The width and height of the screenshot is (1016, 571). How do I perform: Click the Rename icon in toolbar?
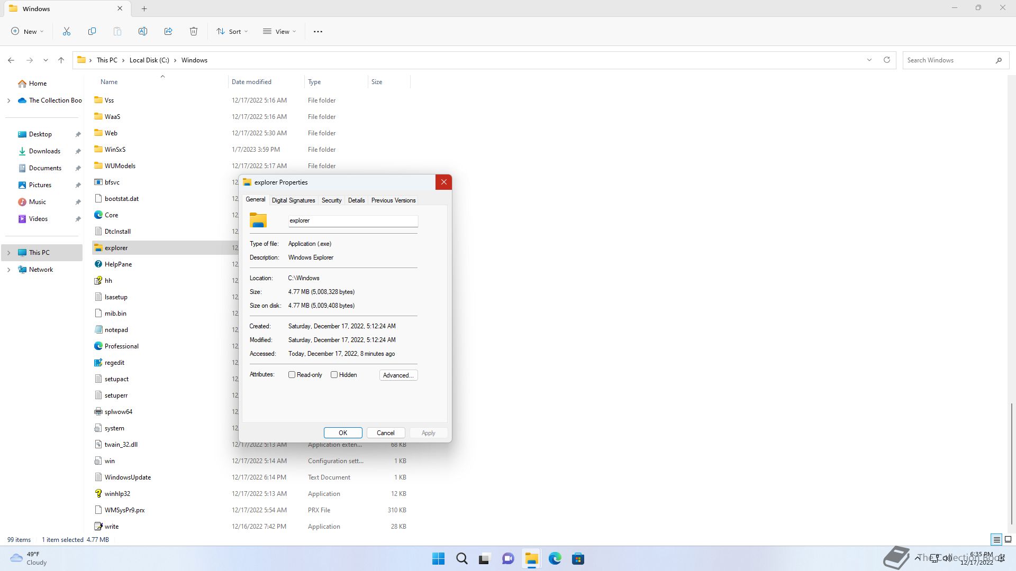tap(143, 32)
